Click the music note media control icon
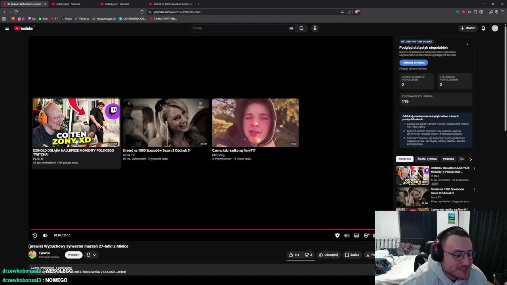The width and height of the screenshot is (507, 285). pyautogui.click(x=491, y=12)
